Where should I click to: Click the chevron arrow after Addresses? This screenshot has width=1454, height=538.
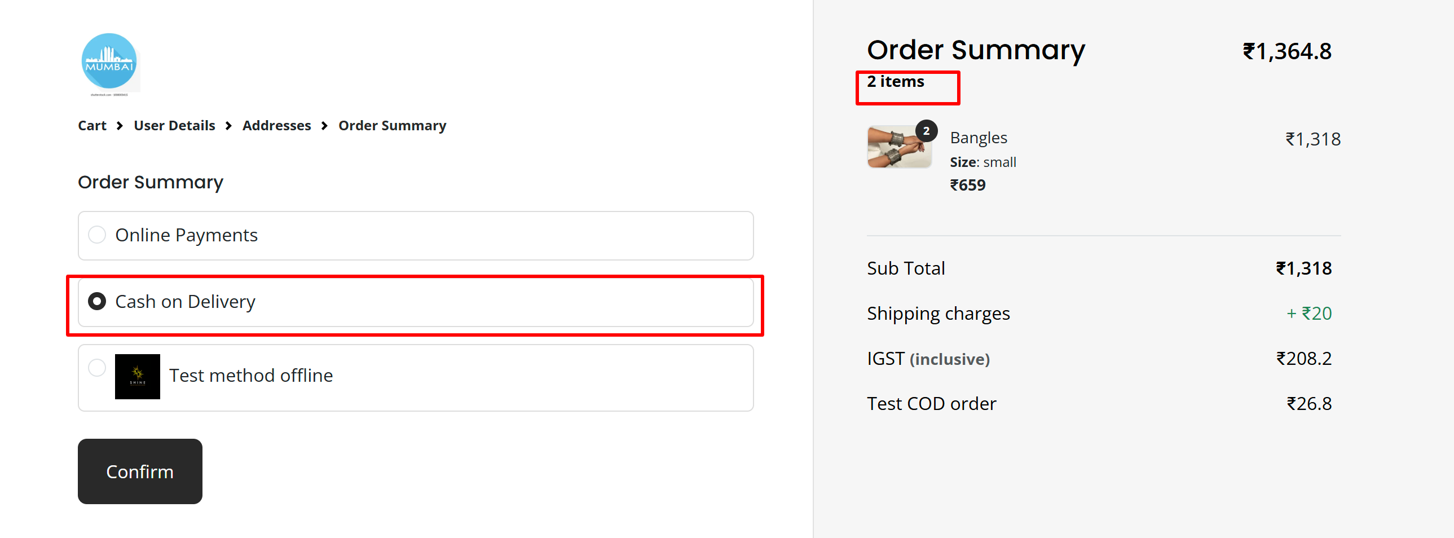coord(324,126)
